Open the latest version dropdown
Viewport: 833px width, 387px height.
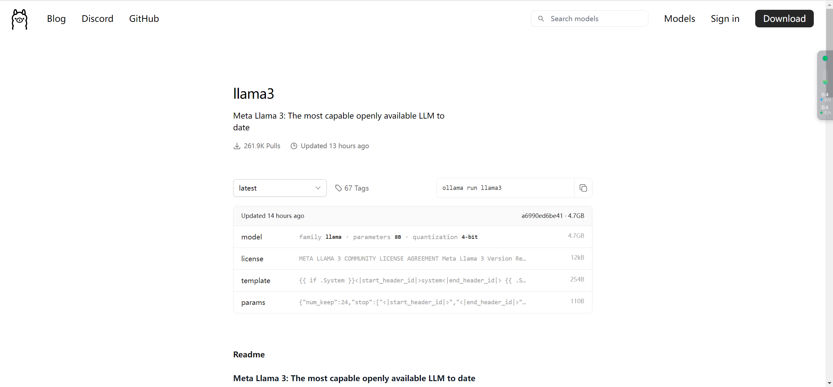(x=280, y=188)
